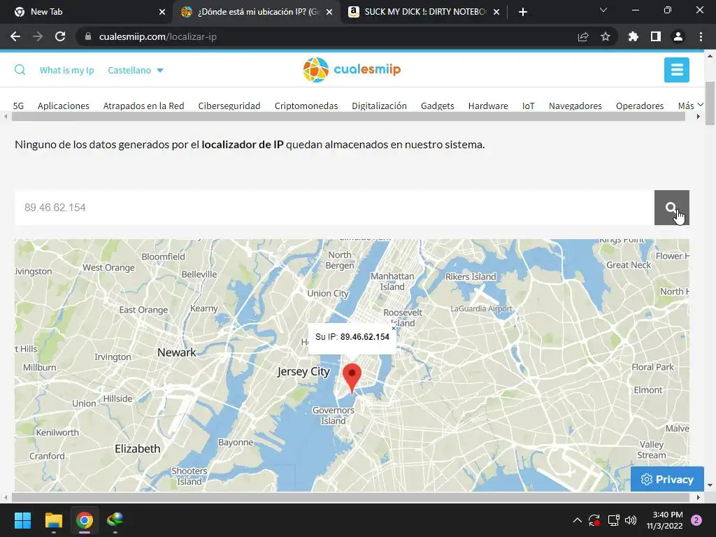Screen dimensions: 716x537
Task: Open Atrapados en la Red category
Action: coord(143,106)
